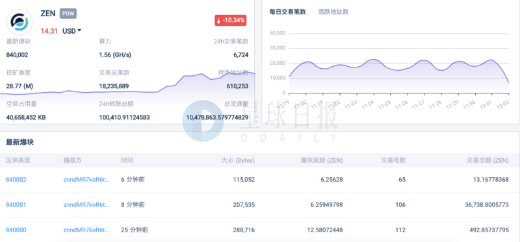This screenshot has height=242, width=520.
Task: Click the 40,000 y-axis label
Action: pos(278,34)
